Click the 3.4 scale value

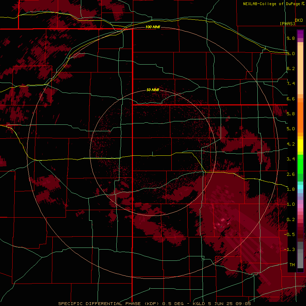291,159
